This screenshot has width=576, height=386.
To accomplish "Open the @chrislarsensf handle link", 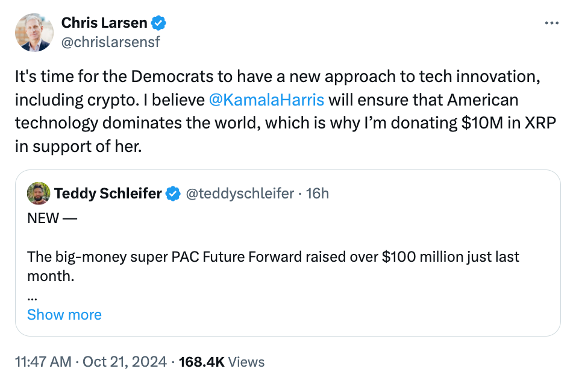I will 111,42.
